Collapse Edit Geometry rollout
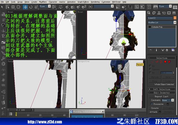This screenshot has height=125, width=178. [x=162, y=92]
